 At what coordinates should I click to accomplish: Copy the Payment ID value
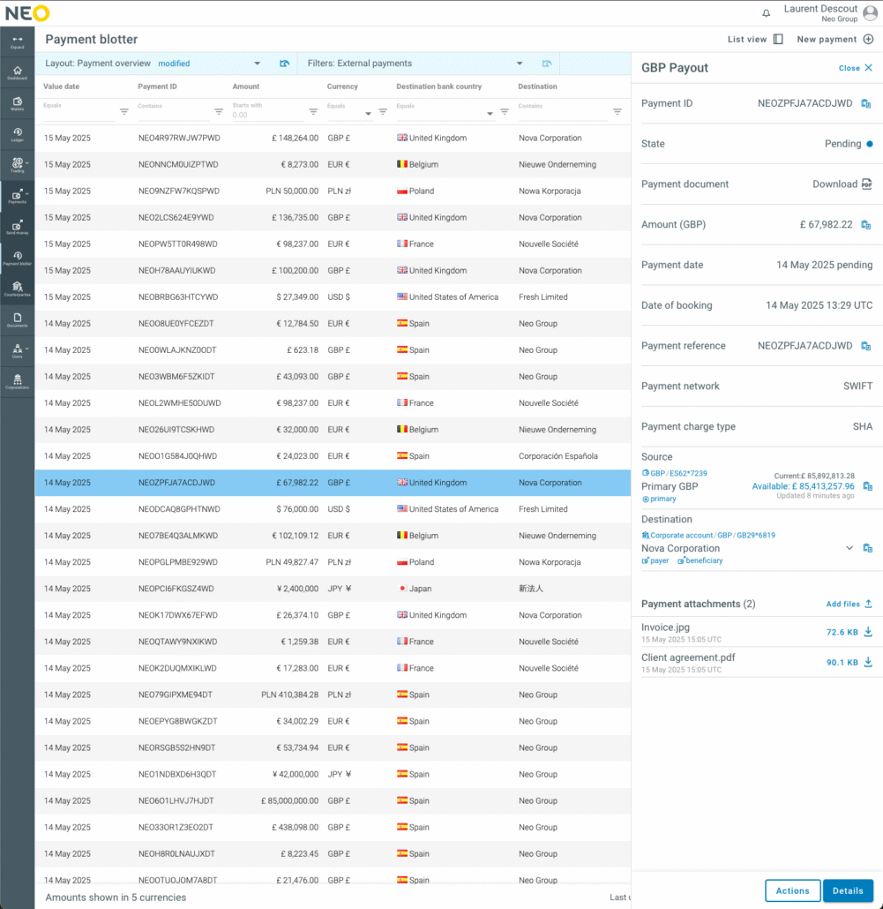(865, 104)
